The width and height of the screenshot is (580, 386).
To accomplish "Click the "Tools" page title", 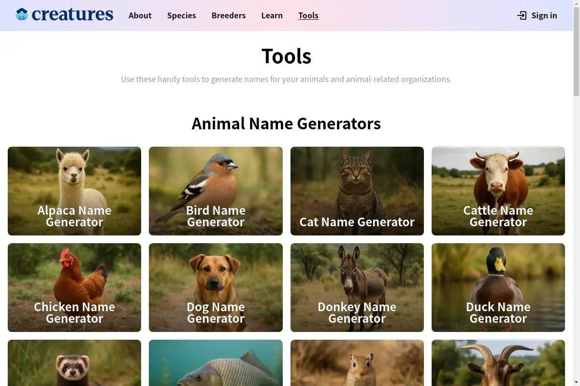I will [286, 56].
